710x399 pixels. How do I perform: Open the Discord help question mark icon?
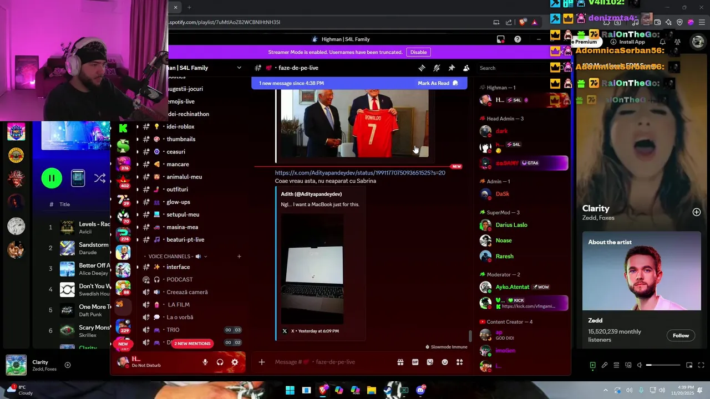click(518, 39)
